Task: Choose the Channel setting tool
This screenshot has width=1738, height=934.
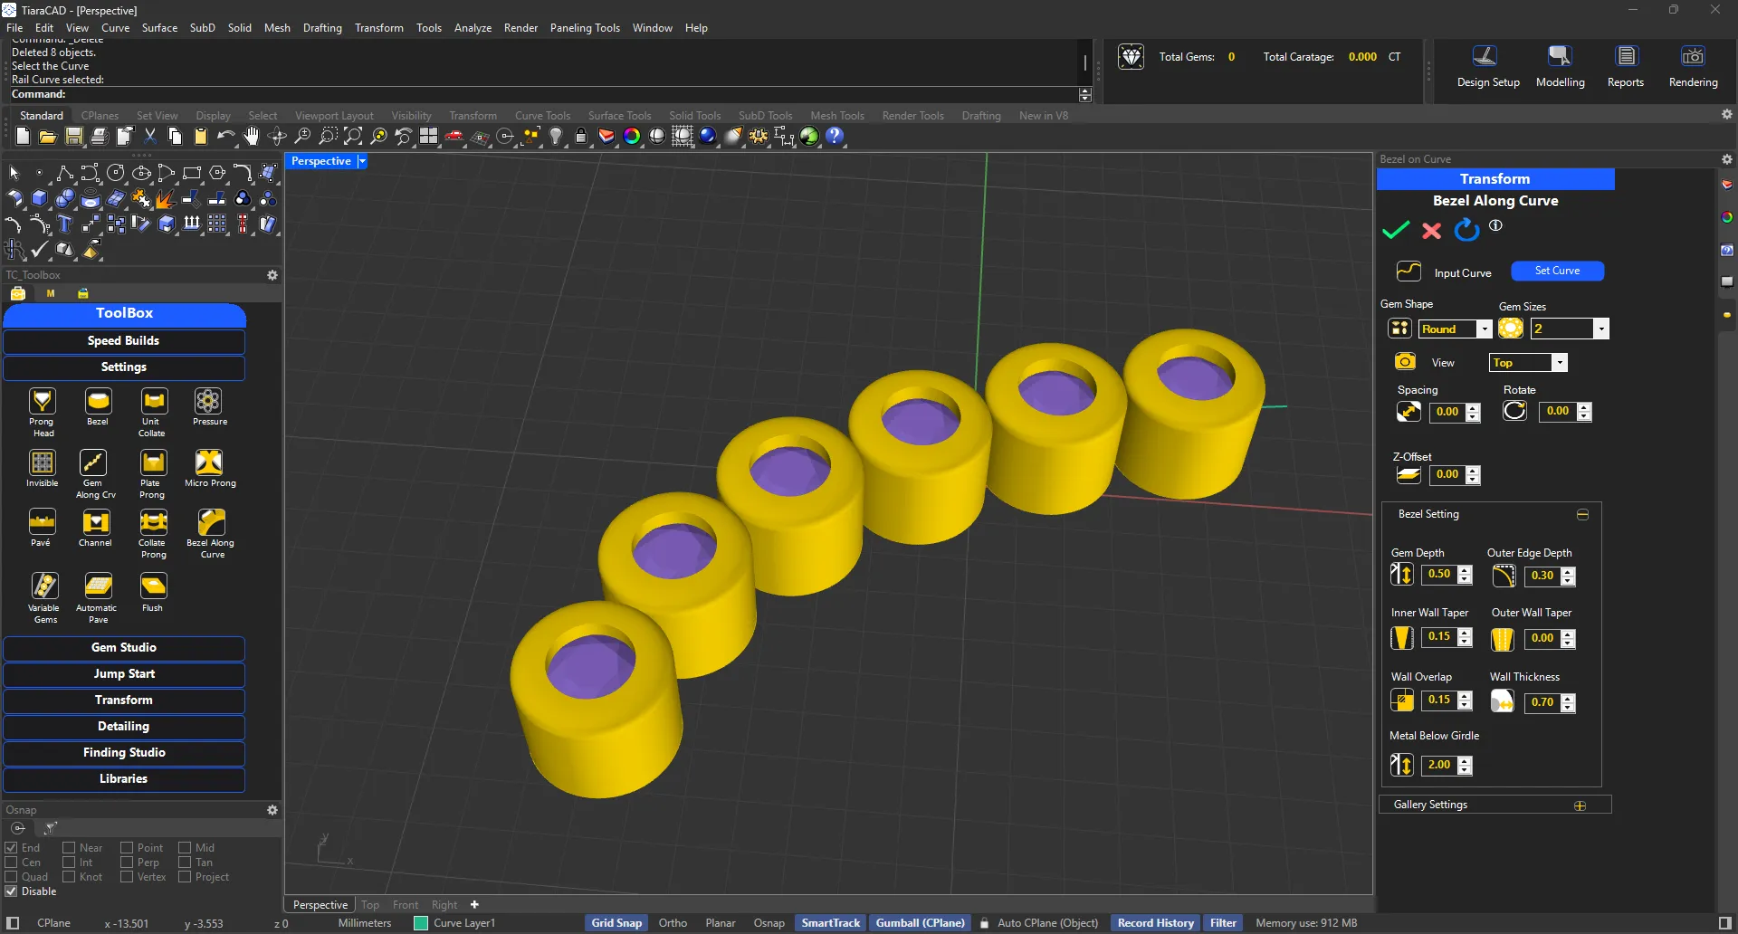Action: click(x=95, y=523)
